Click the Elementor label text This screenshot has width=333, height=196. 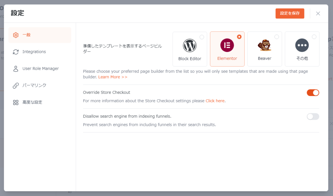227,58
